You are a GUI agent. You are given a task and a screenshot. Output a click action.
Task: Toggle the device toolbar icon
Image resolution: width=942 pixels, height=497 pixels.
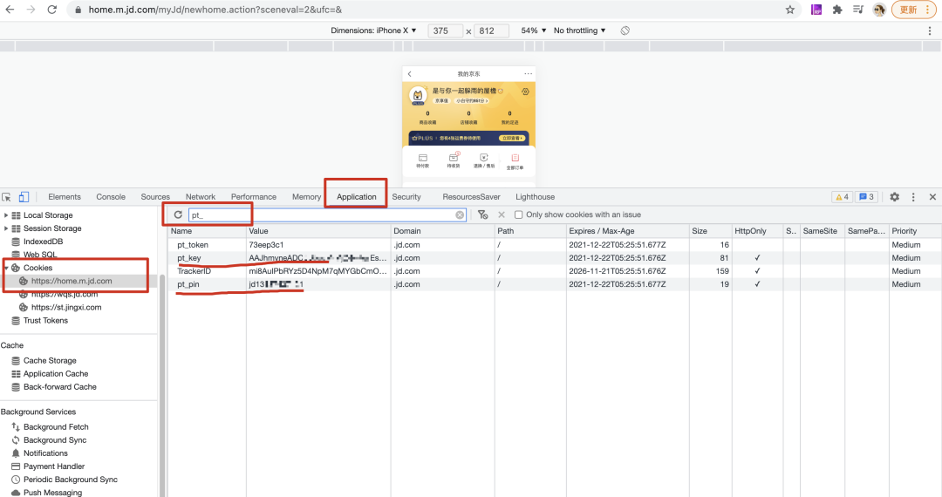(x=24, y=197)
